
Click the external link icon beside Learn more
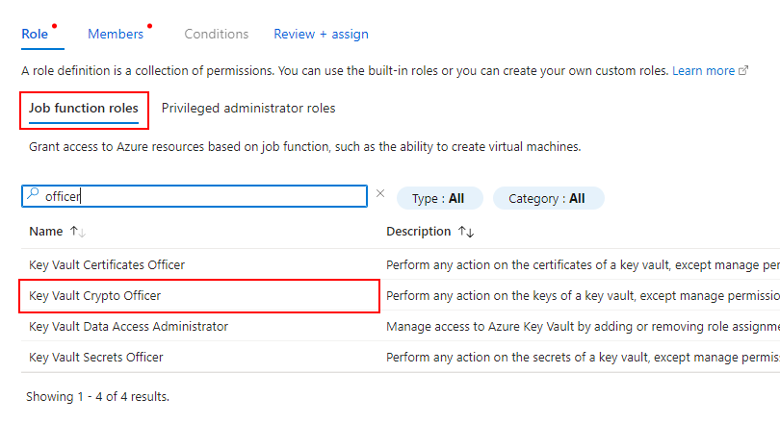pos(743,70)
